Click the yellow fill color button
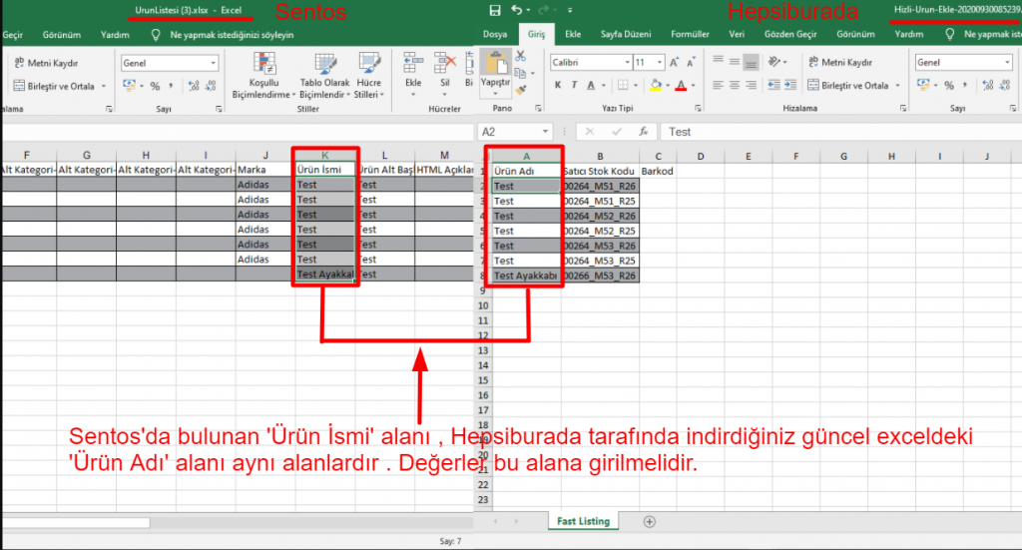1022x550 pixels. [655, 86]
